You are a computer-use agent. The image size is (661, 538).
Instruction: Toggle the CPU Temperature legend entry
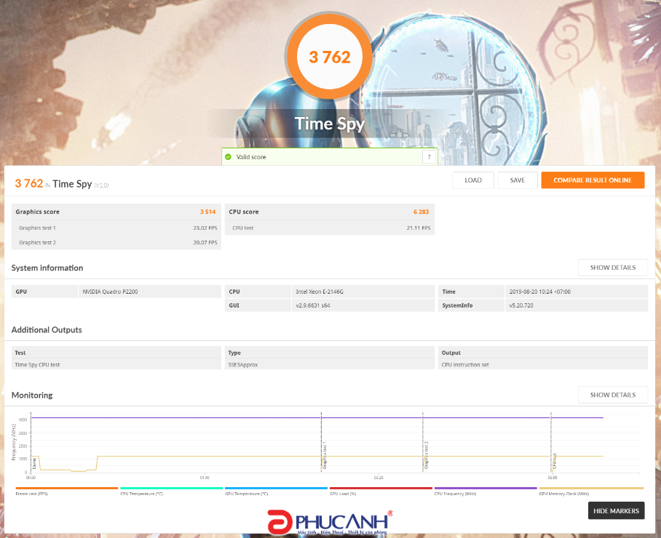[x=171, y=491]
